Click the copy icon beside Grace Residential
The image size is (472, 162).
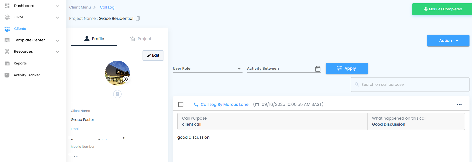point(138,19)
